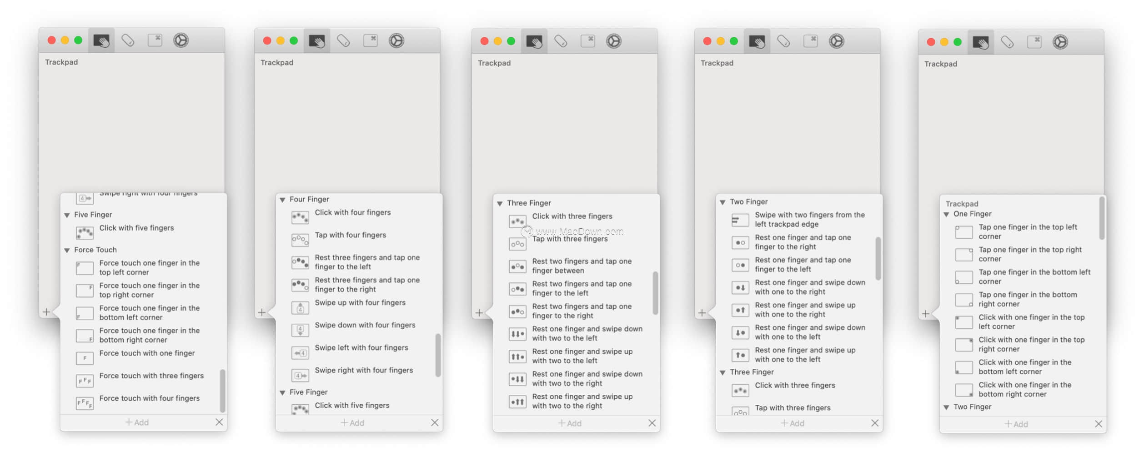1144x462 pixels.
Task: Click the icon beside Force touch with one finger
Action: click(85, 358)
